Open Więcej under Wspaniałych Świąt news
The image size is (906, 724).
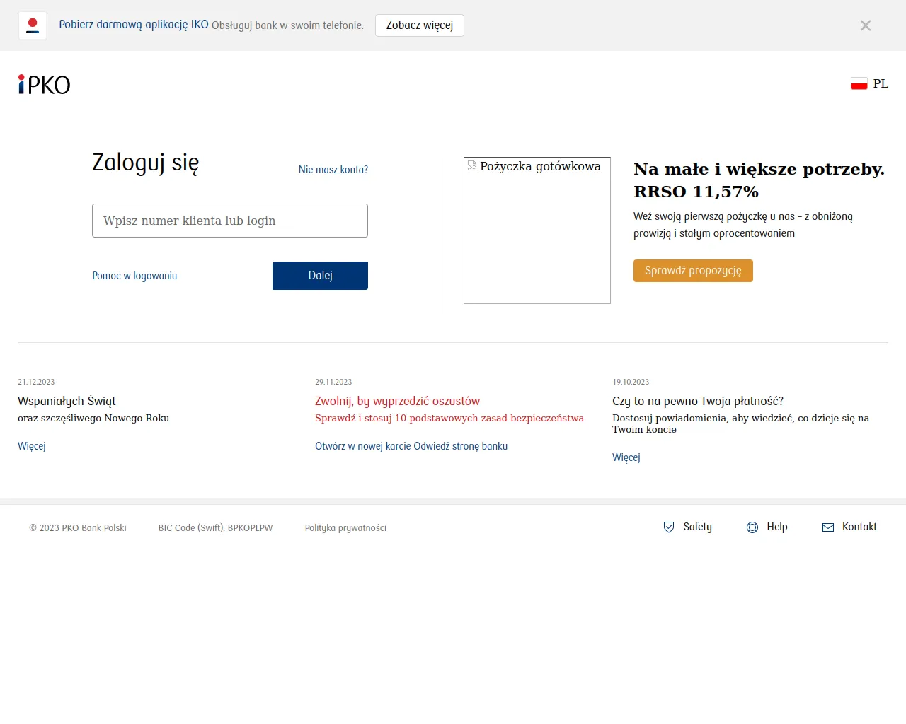[x=32, y=446]
